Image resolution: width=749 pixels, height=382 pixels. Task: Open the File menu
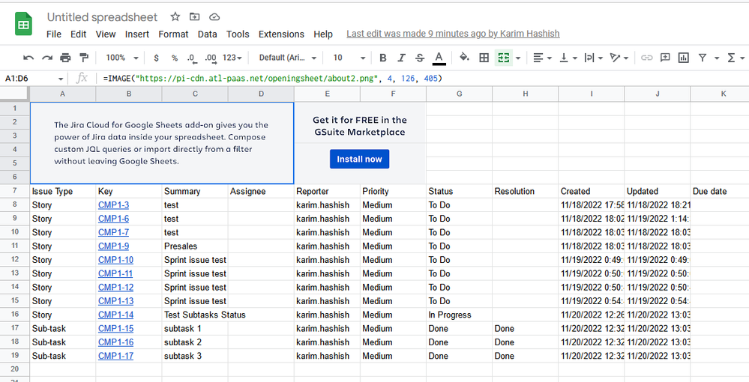(53, 34)
